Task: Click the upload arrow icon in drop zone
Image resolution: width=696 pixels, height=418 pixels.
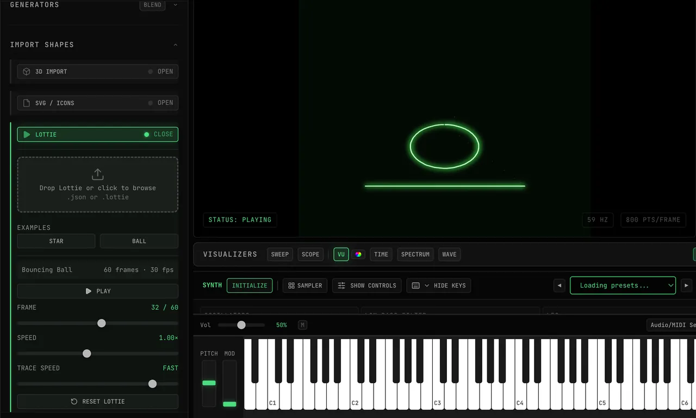Action: (x=97, y=174)
